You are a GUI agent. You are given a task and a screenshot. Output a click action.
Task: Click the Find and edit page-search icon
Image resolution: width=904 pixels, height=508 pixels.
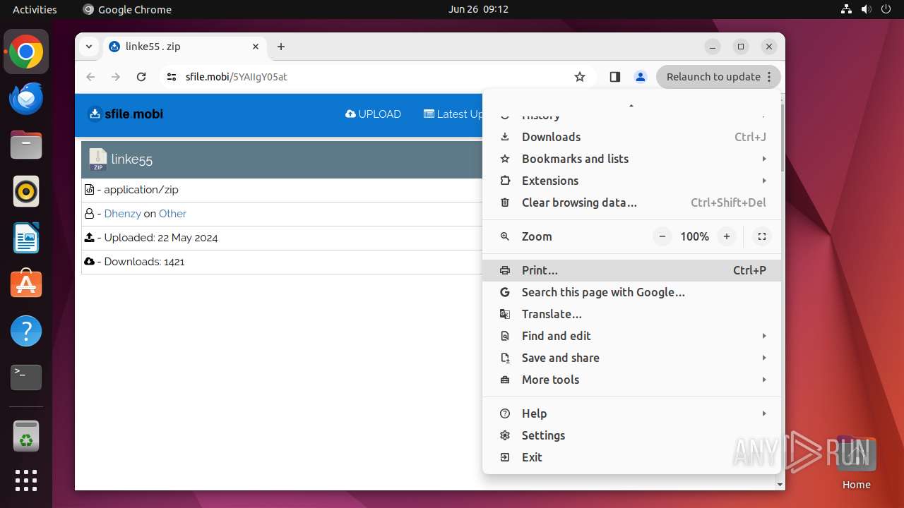[x=505, y=336]
